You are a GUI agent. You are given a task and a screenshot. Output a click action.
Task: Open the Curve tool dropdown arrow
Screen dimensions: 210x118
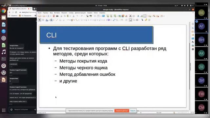coord(74,20)
